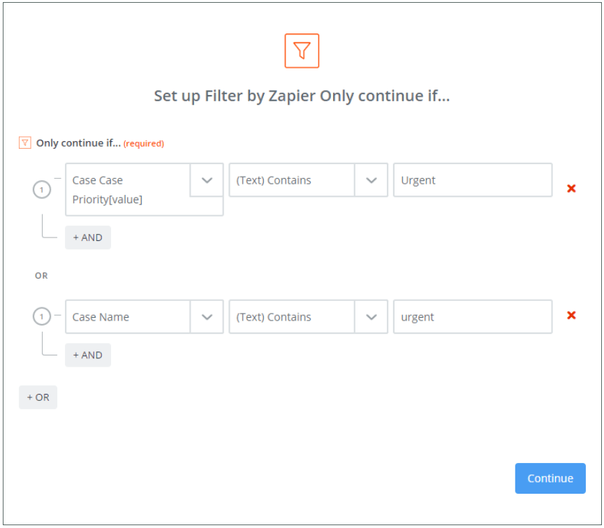Viewport: 604px width, 528px height.
Task: Click the capitalized 'Urgent' value input field
Action: pyautogui.click(x=473, y=180)
